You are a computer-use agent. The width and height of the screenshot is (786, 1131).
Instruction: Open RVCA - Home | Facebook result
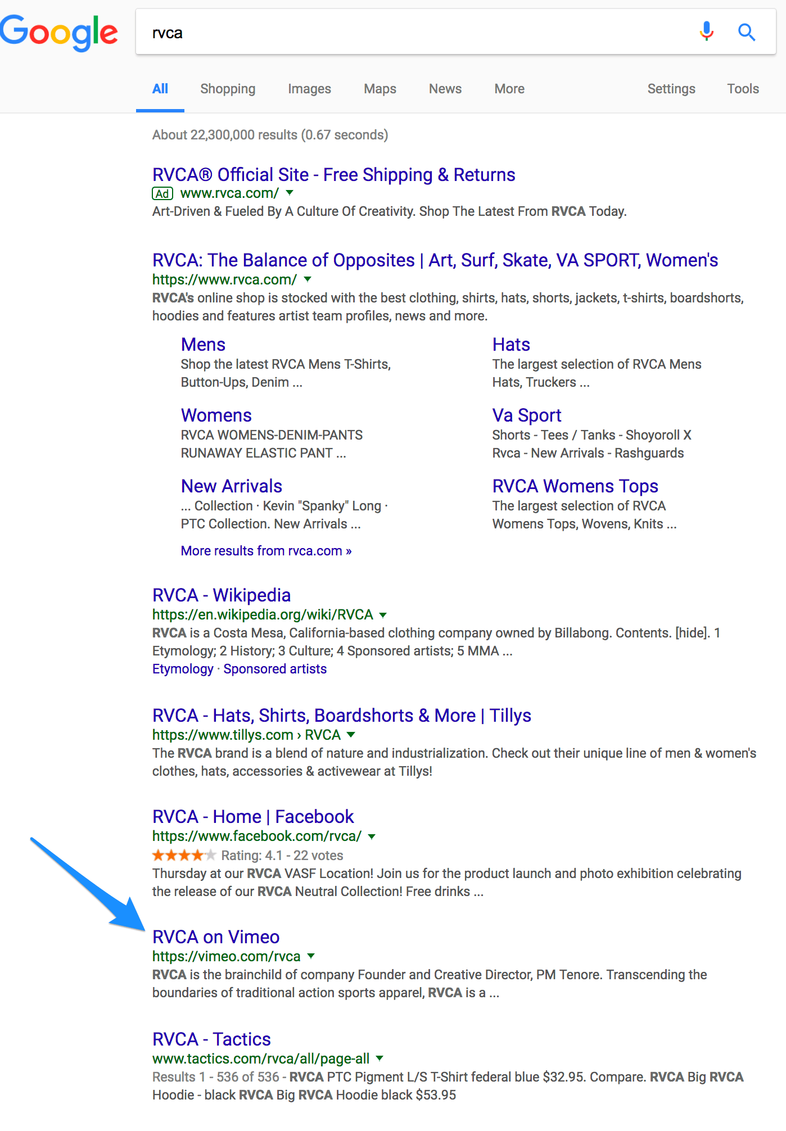click(253, 817)
